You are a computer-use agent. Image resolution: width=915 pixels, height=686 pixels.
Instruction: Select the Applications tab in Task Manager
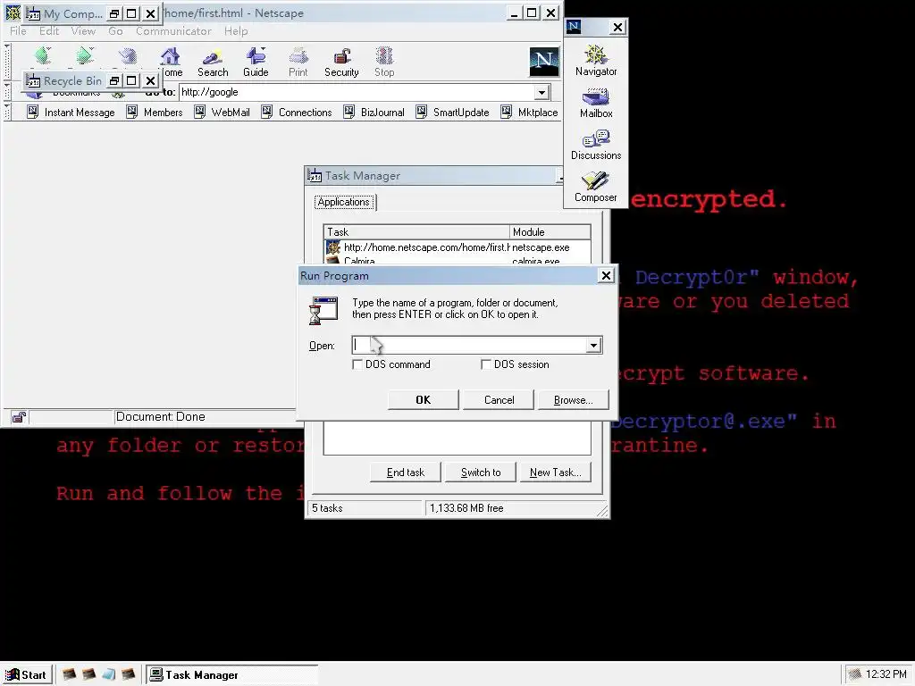(x=344, y=202)
